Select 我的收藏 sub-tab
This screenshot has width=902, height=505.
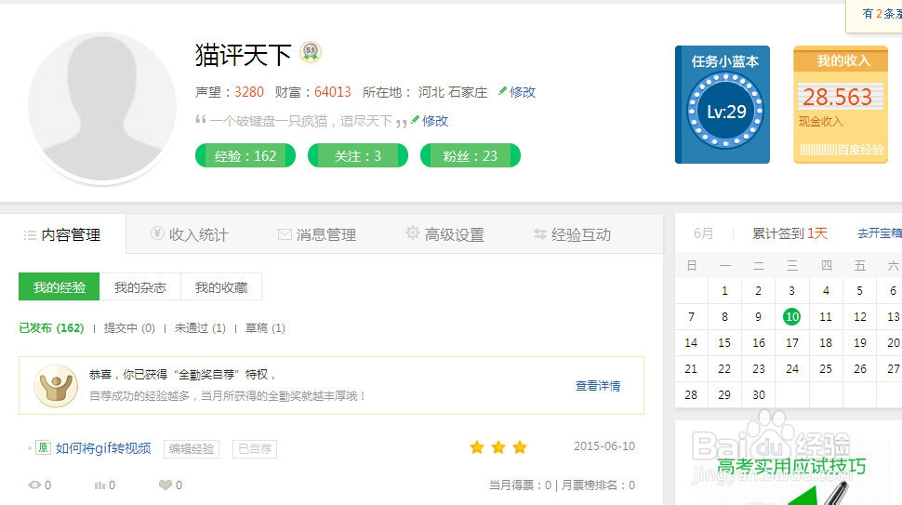coord(221,286)
